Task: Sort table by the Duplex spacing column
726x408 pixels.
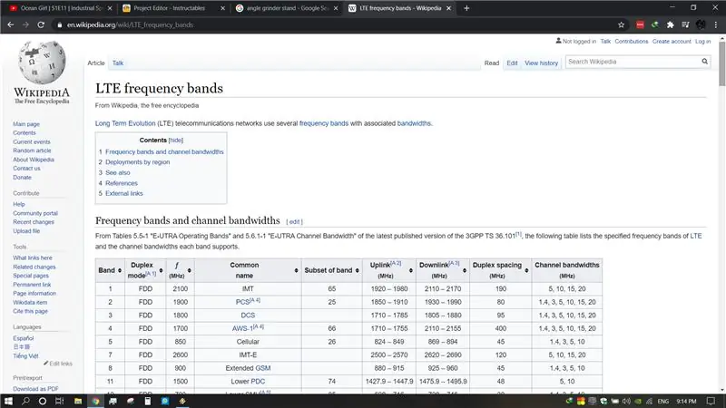Action: (526, 270)
